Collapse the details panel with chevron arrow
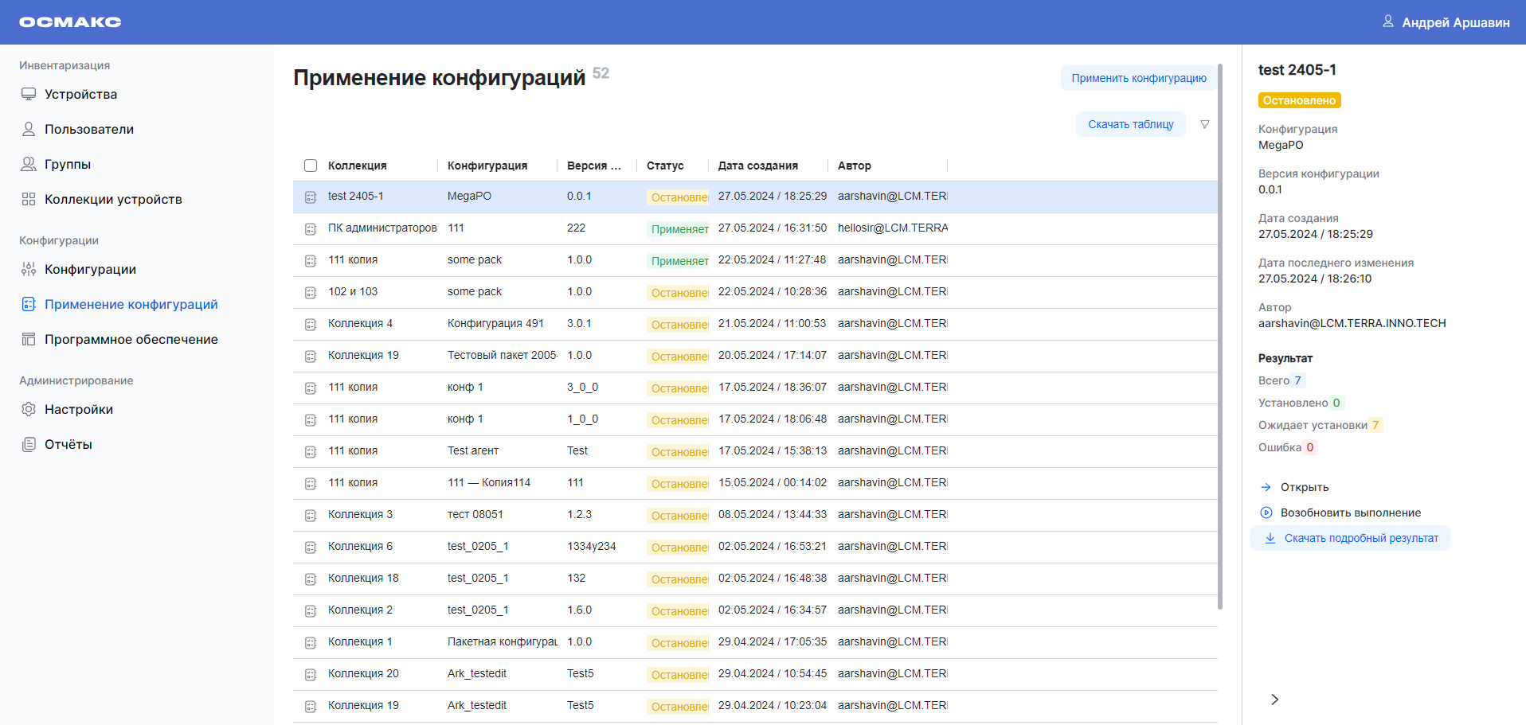 click(1274, 700)
